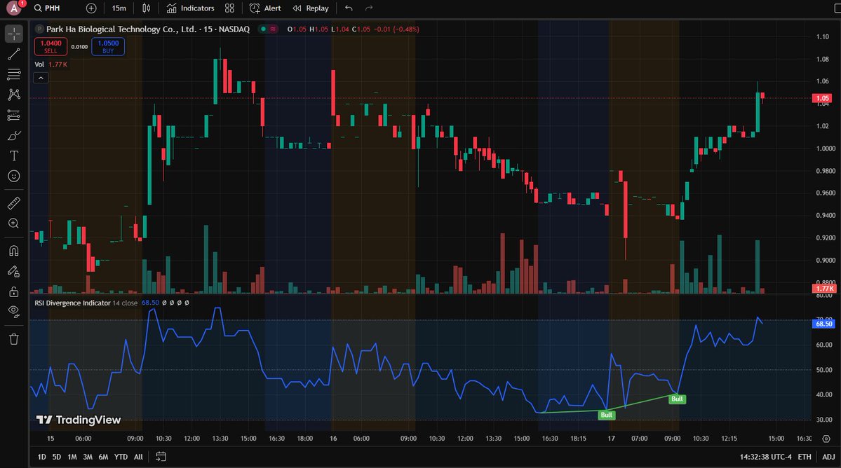Viewport: 841px width, 468px height.
Task: Open chart settings gear on time axis
Action: (x=826, y=439)
